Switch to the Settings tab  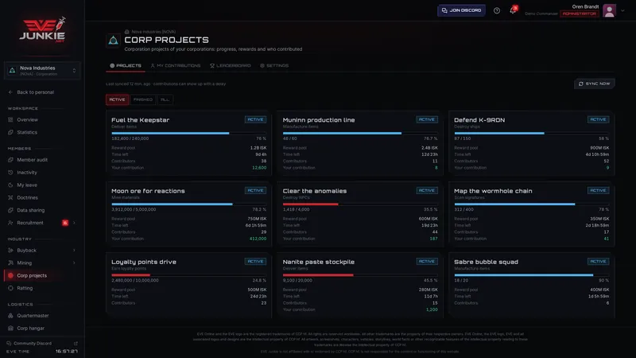tap(274, 66)
